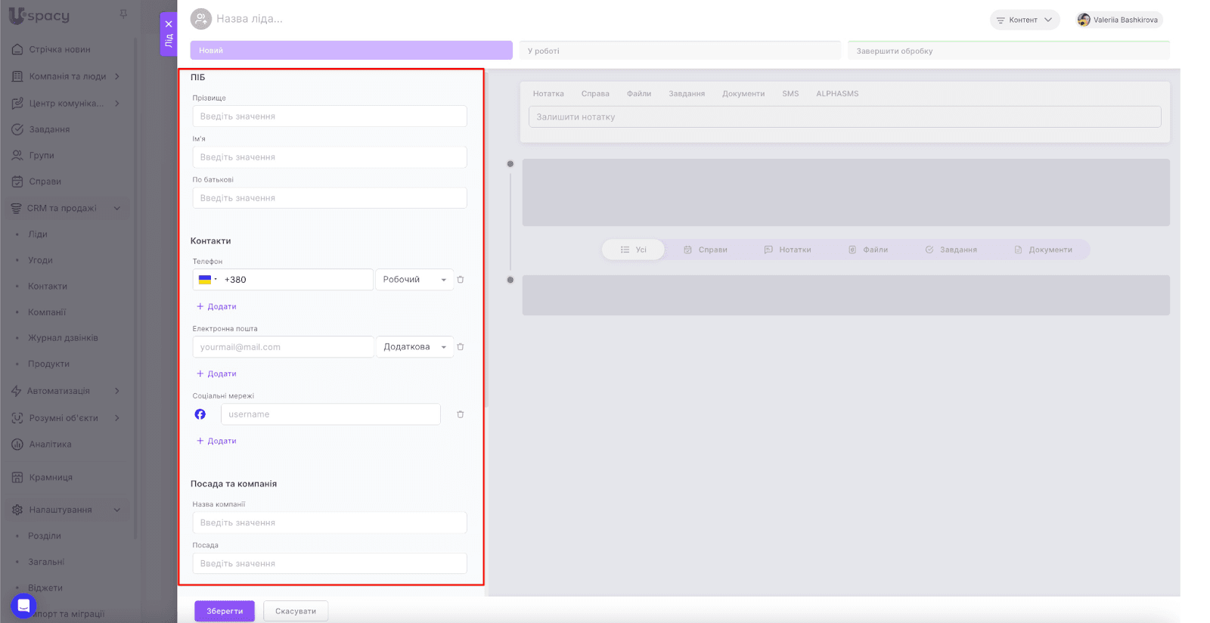Add another social network with Додати

click(216, 441)
